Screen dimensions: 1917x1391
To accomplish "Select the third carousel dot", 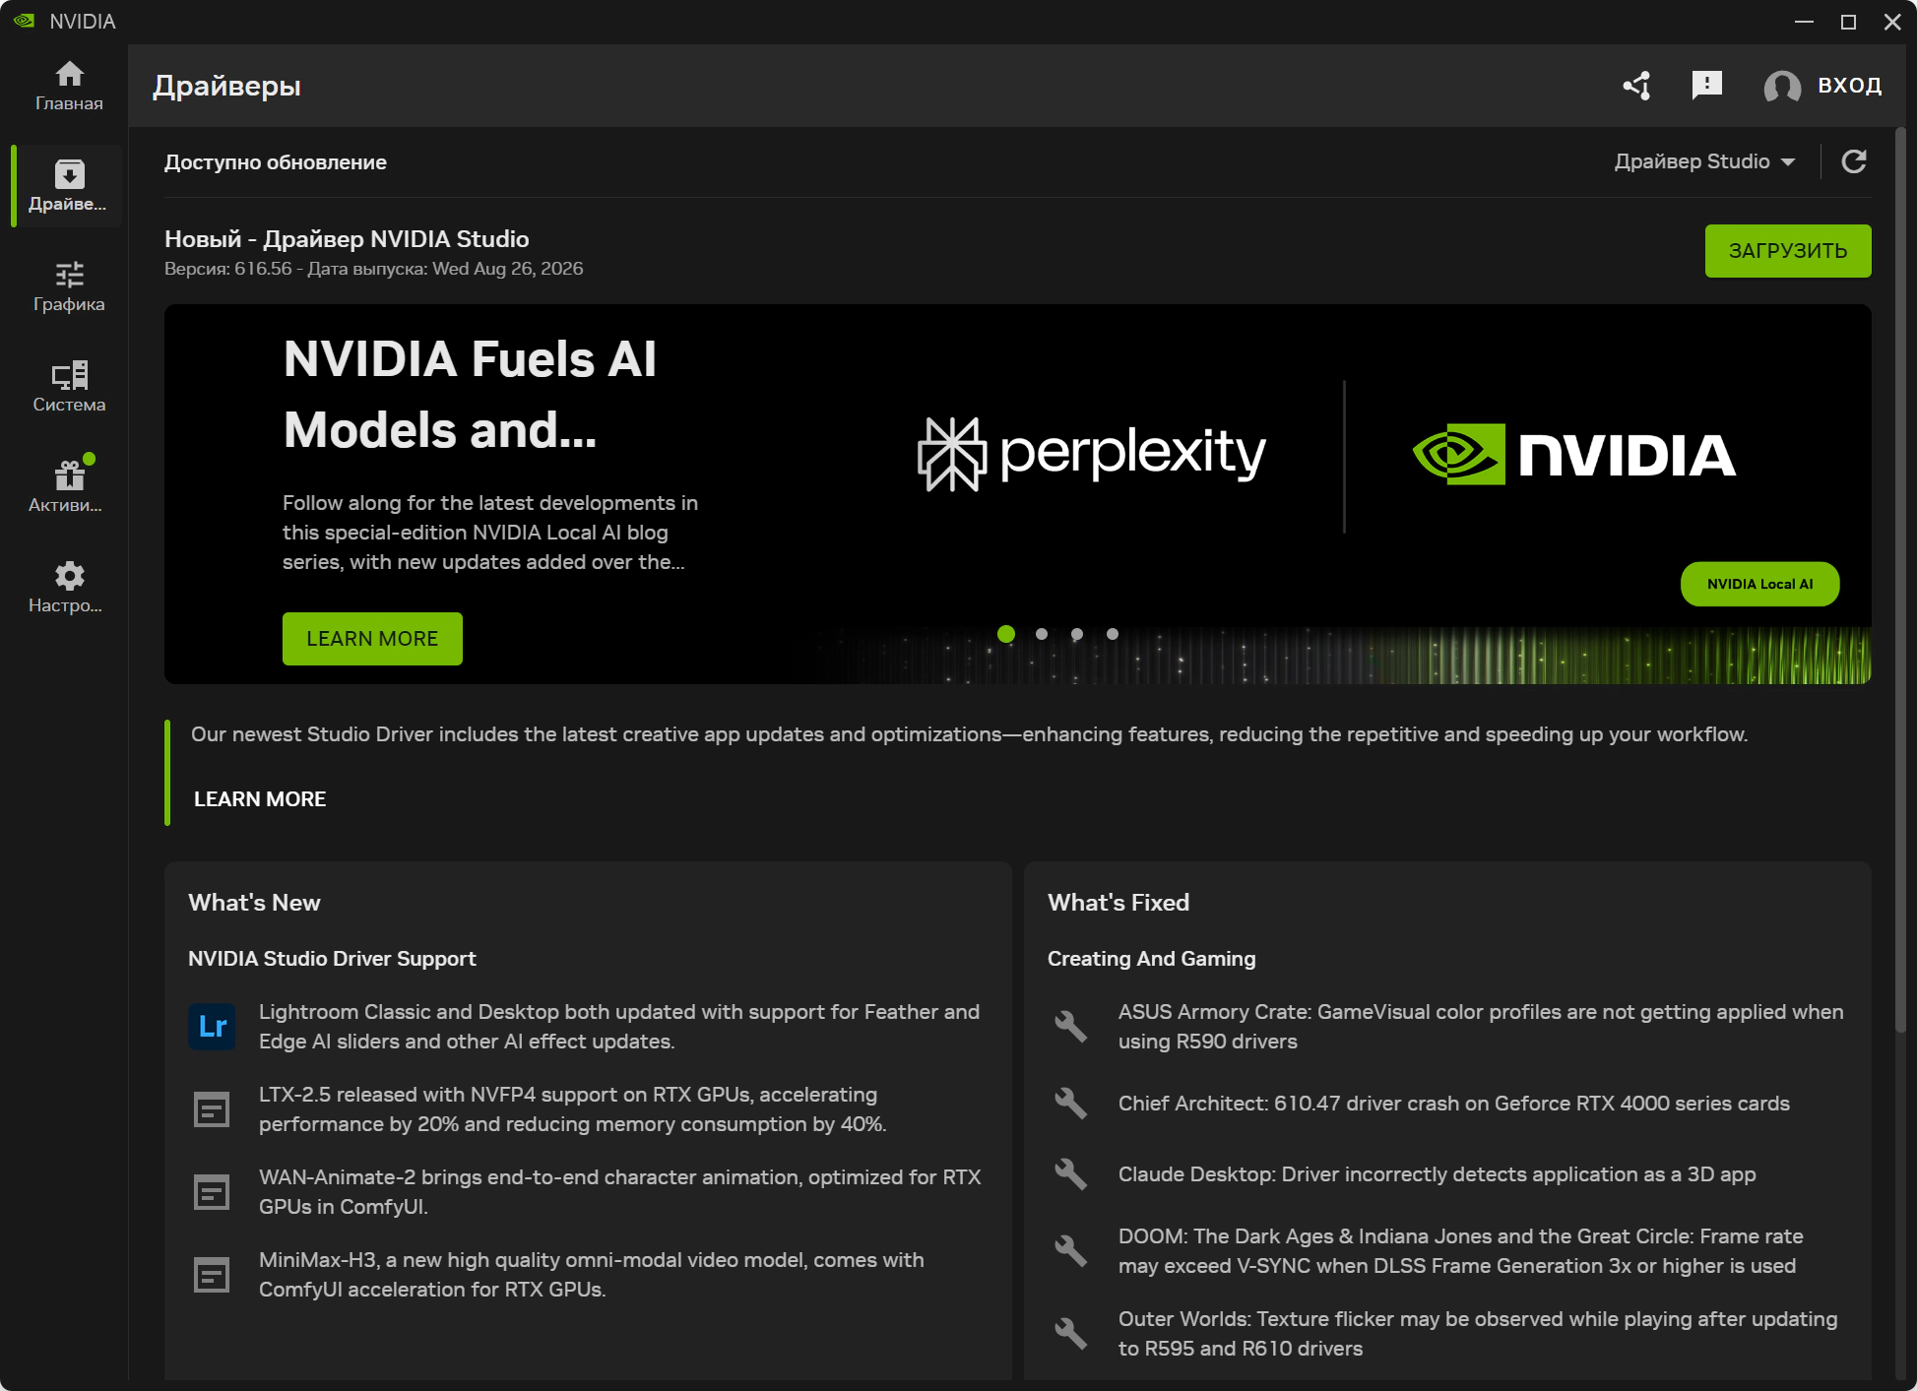I will click(1077, 634).
